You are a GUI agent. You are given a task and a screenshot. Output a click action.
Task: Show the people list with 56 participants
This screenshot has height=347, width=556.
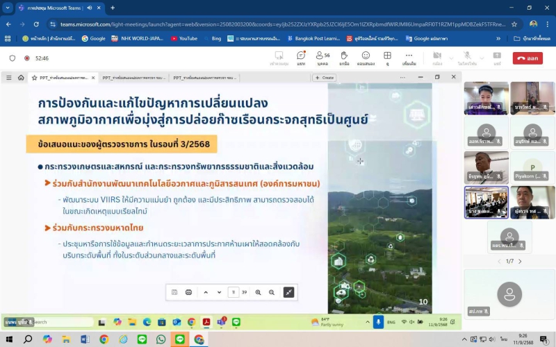point(322,58)
